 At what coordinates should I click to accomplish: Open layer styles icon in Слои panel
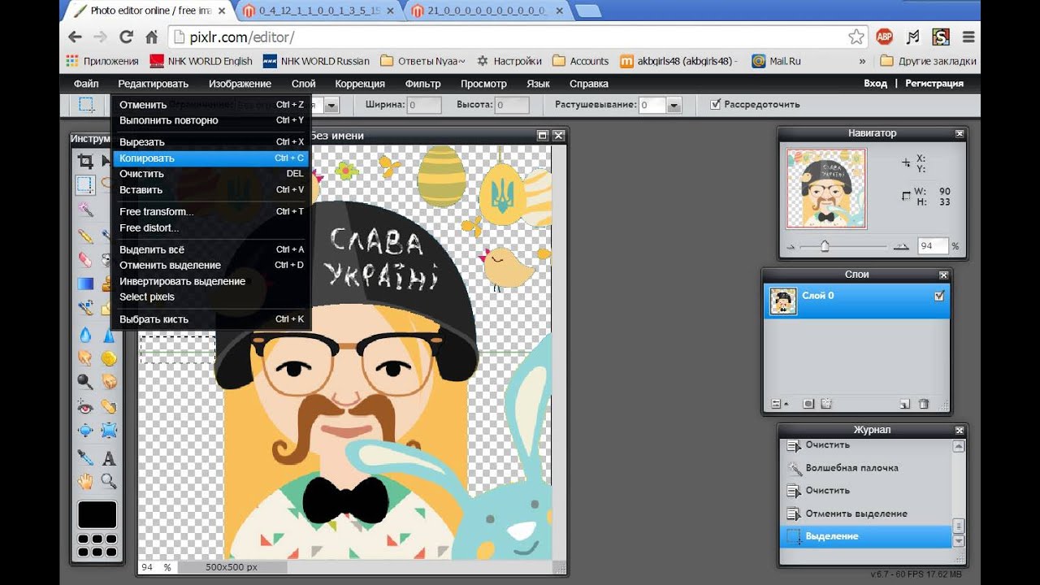(x=826, y=404)
